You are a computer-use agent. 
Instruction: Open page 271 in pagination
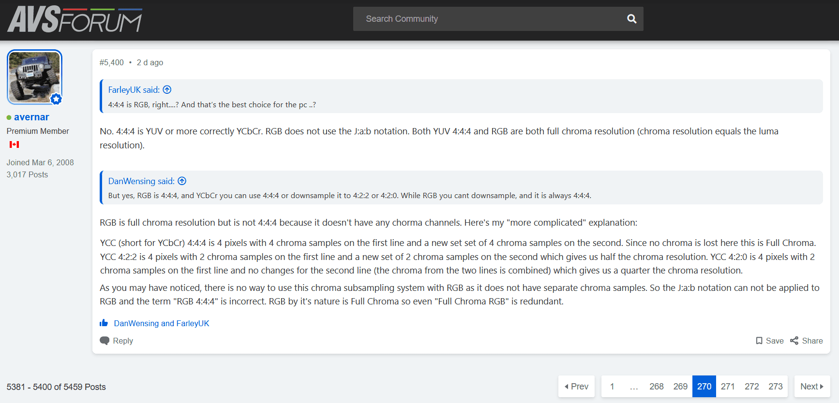(728, 387)
